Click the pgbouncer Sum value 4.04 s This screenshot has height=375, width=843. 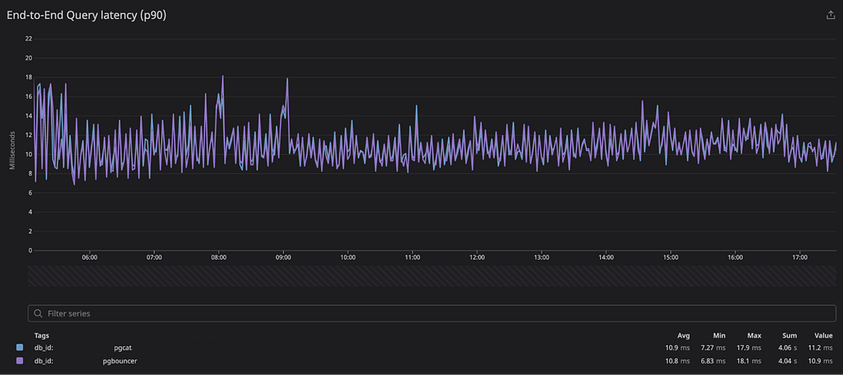tap(788, 360)
